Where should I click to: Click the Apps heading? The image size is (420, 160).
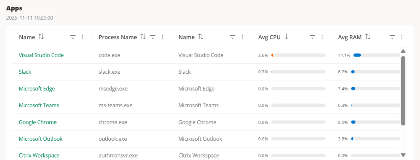click(x=14, y=8)
